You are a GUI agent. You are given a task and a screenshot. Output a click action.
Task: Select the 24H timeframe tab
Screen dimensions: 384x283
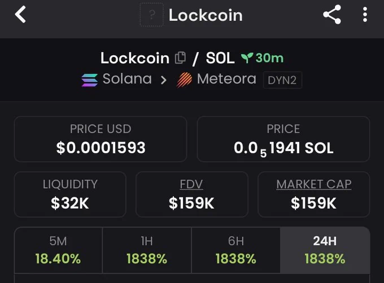click(x=325, y=250)
